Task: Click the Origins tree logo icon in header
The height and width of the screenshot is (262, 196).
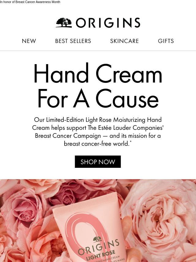Action: (64, 23)
